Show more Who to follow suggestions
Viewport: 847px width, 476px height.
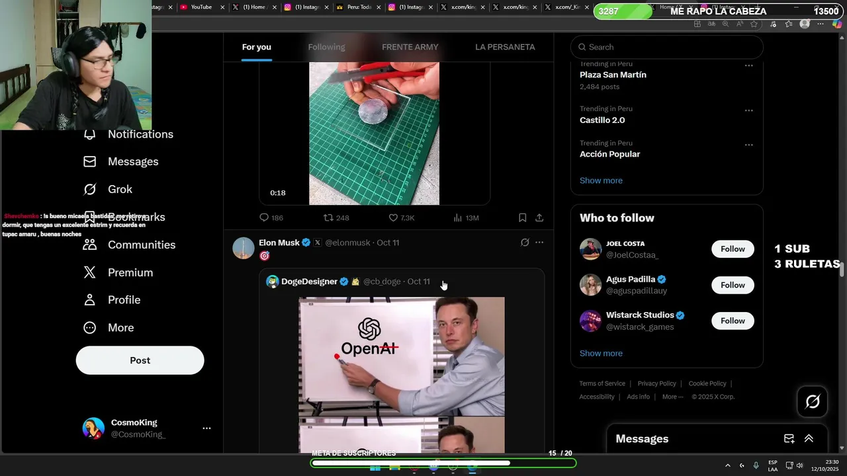(x=601, y=353)
